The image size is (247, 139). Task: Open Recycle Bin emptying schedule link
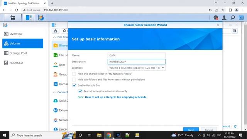(x=116, y=97)
